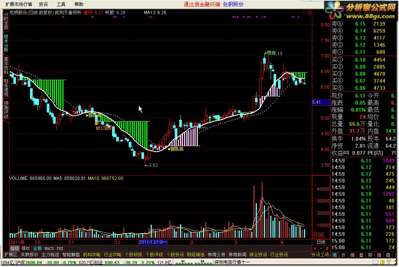
Task: Click the 0 reset button next to minus
Action: coord(327,248)
